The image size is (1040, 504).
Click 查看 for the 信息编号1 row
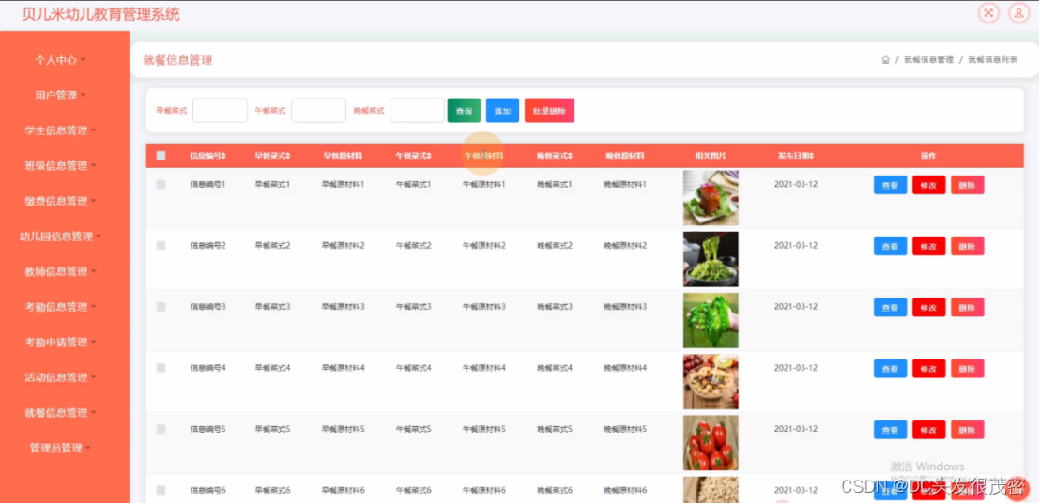(890, 185)
